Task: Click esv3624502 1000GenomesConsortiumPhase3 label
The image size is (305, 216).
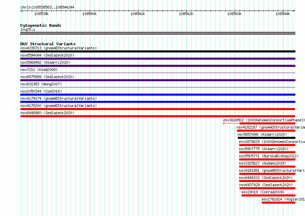Action: 264,120
